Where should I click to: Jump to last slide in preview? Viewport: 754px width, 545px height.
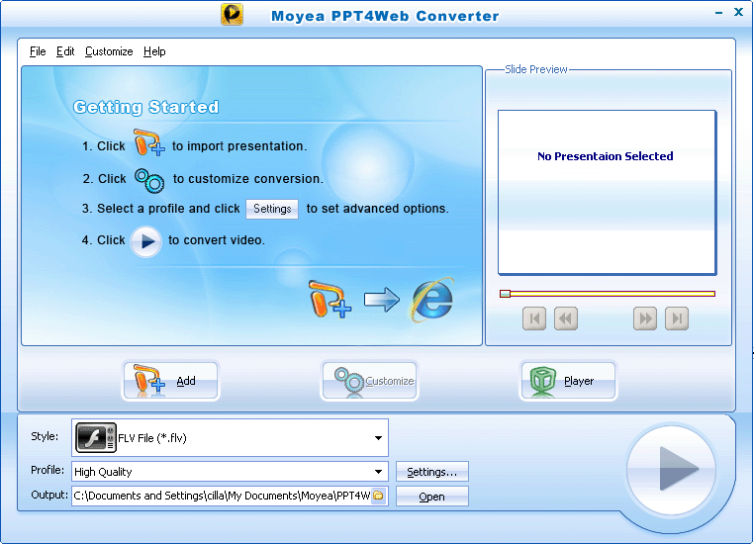click(x=677, y=318)
